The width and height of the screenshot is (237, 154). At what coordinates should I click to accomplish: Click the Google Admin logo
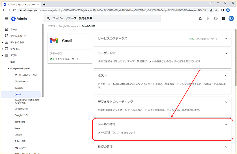(x=19, y=19)
